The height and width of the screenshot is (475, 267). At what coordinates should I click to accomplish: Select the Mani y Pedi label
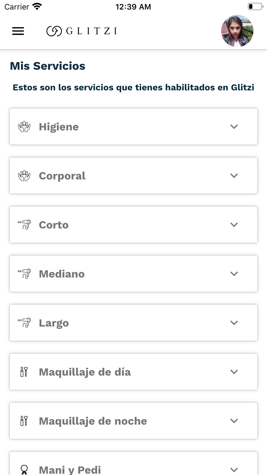70,470
